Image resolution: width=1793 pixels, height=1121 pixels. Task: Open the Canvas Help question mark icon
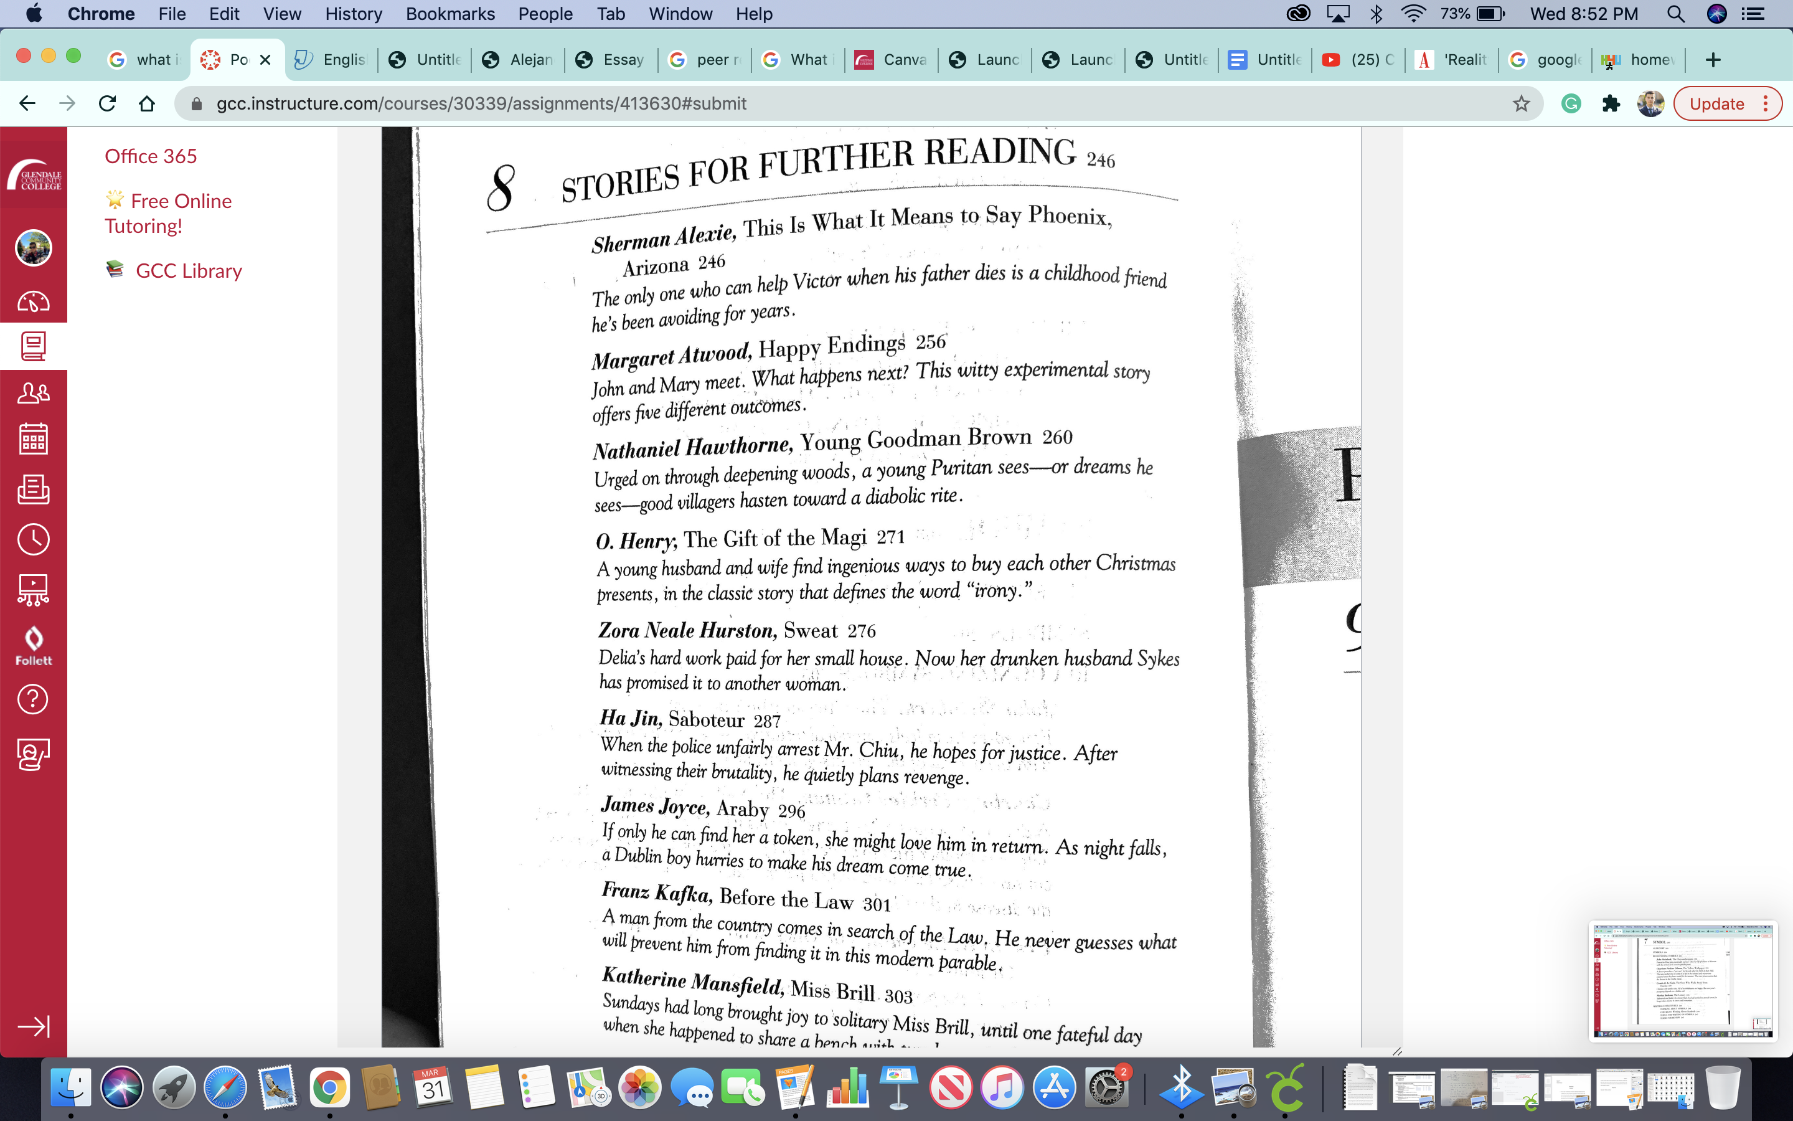(34, 699)
